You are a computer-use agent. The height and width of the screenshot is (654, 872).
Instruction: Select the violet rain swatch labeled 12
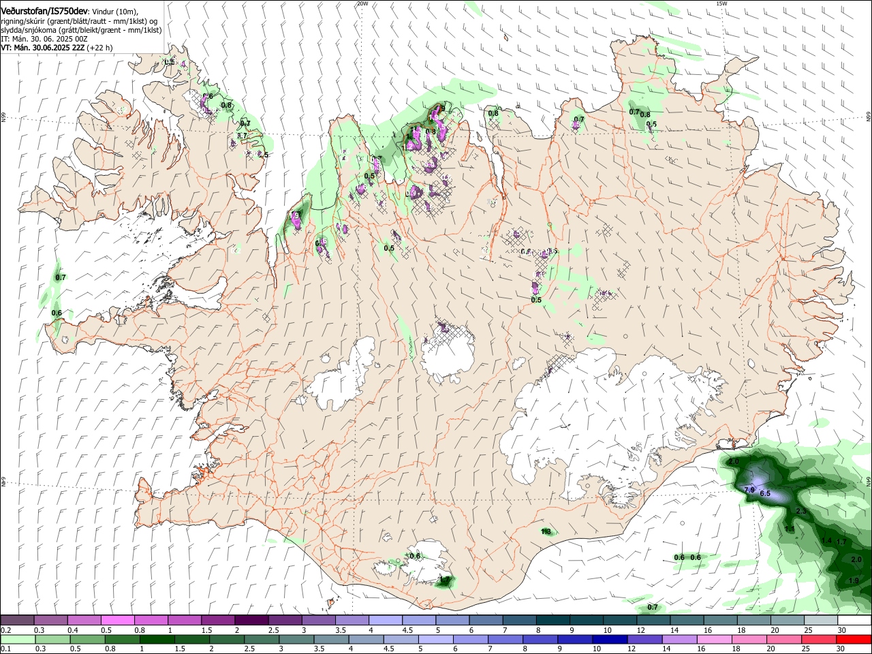tap(644, 639)
